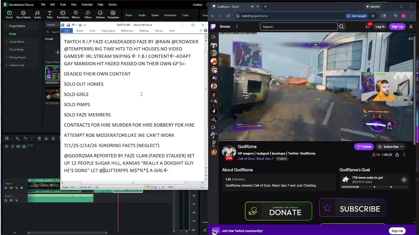
Task: Click the Twitch search magnifier button
Action: tap(341, 26)
